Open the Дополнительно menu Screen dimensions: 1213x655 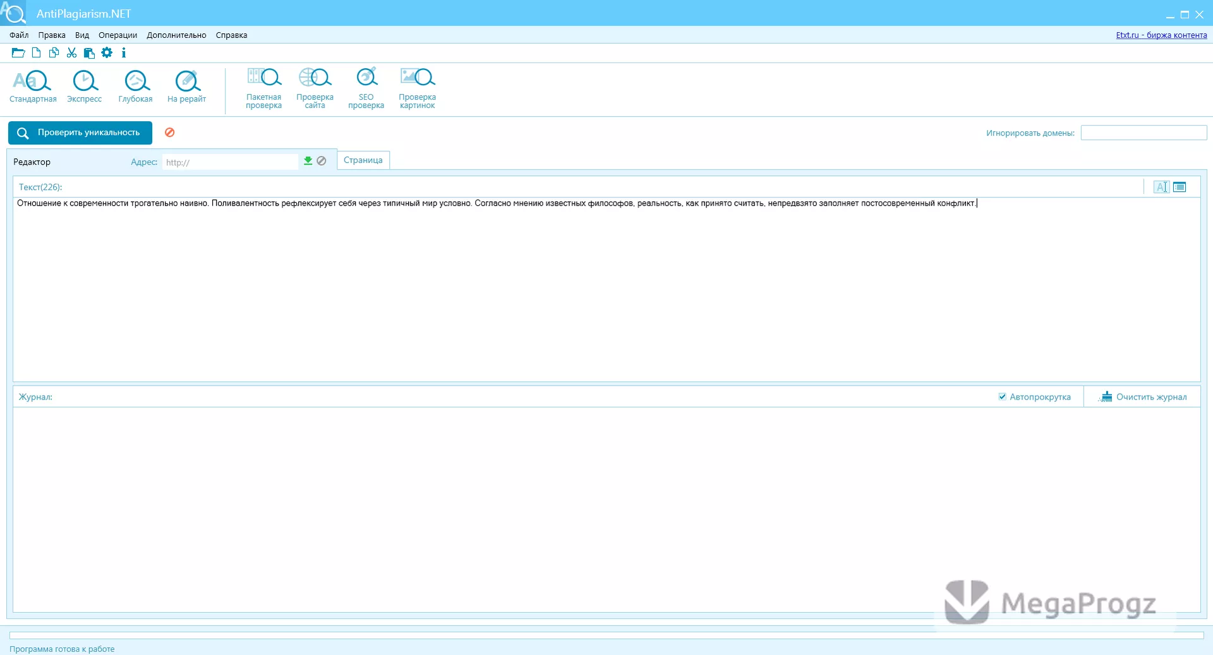pos(176,35)
